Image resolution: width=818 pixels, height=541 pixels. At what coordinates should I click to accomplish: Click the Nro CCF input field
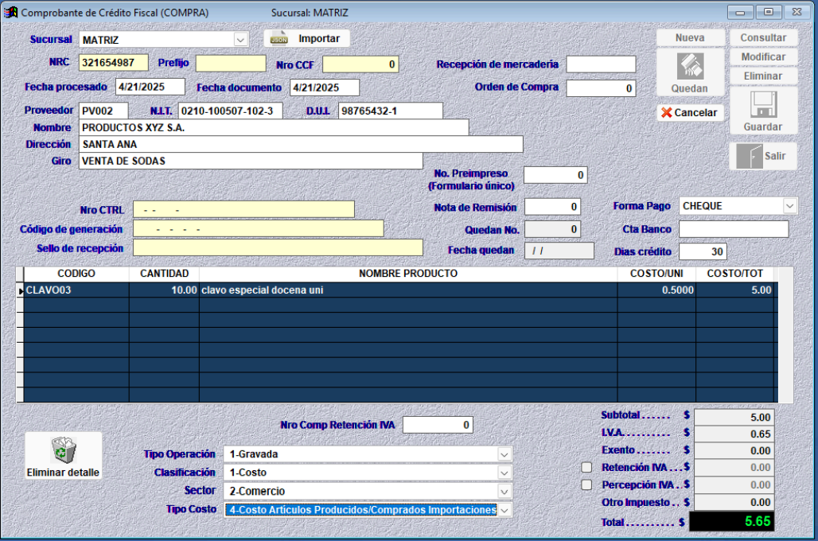coord(360,64)
